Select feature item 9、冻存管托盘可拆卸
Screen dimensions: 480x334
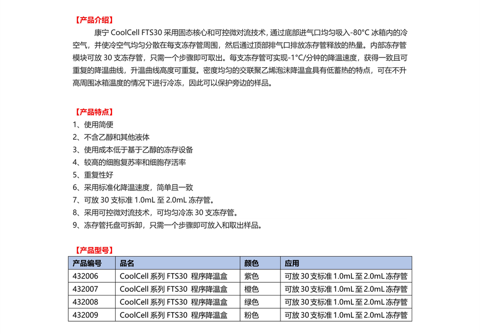click(x=168, y=225)
